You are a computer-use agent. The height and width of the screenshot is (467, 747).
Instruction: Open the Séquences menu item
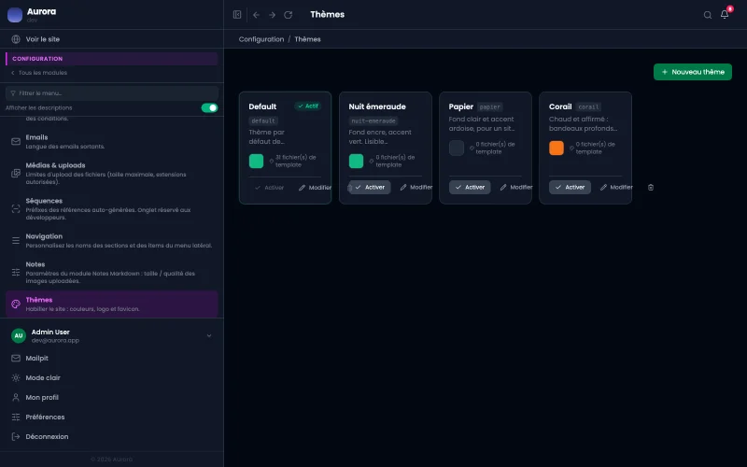click(111, 208)
